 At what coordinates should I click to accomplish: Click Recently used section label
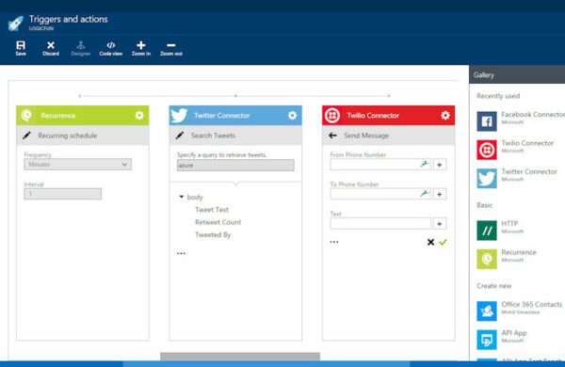[x=498, y=96]
